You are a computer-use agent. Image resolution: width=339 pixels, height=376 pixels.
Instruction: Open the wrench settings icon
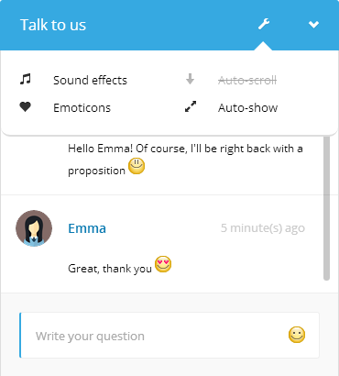(264, 24)
